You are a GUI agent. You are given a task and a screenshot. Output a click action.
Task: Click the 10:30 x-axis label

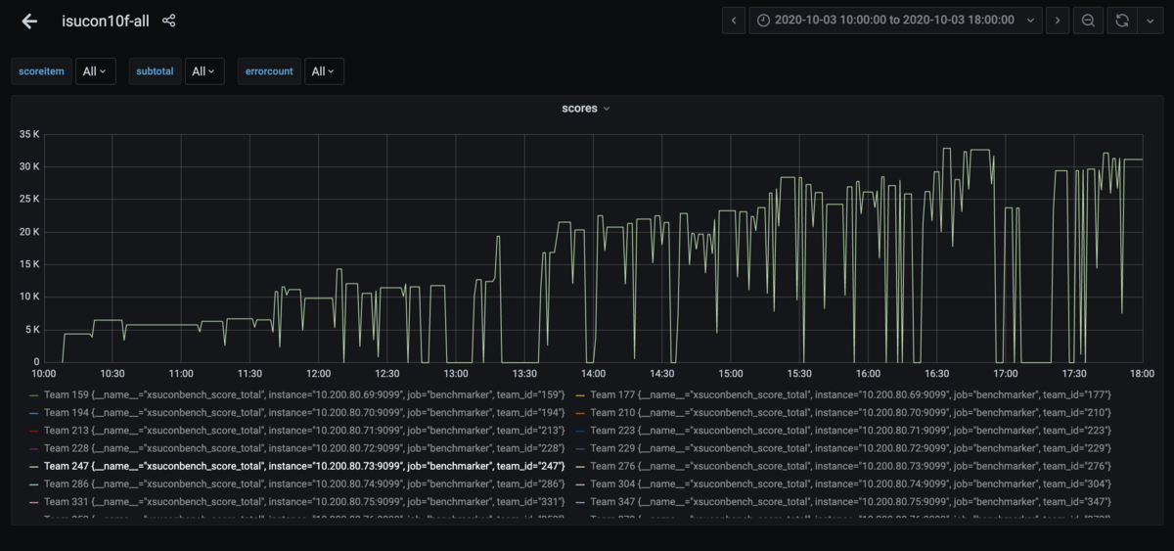tap(113, 374)
